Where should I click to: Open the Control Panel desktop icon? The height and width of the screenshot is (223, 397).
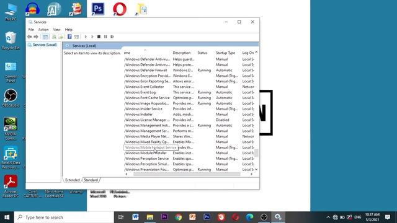click(x=11, y=72)
